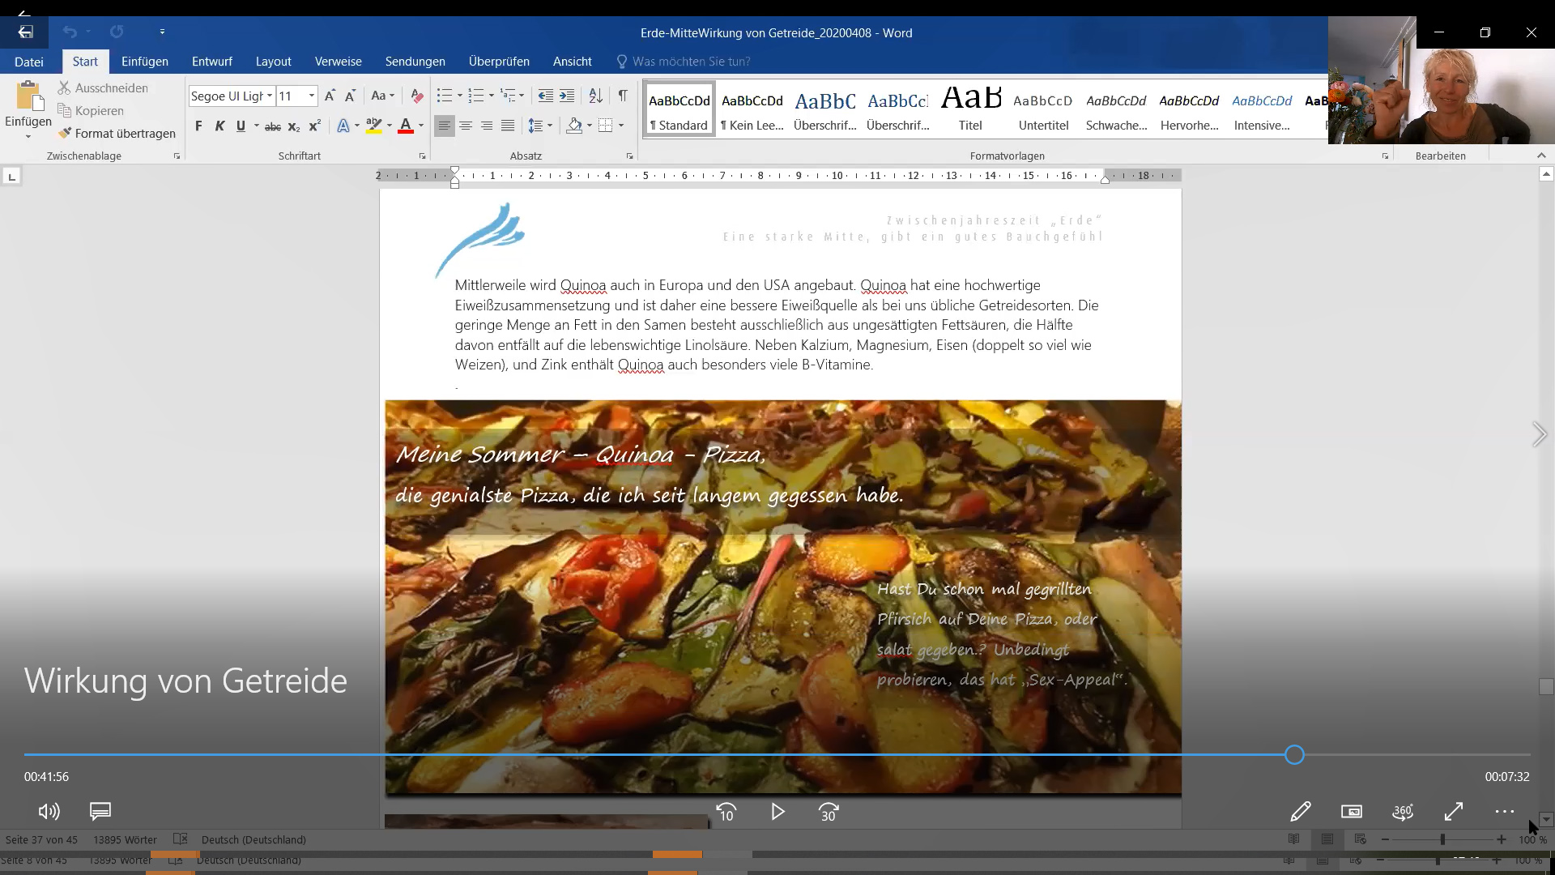Click Format übertragen button
This screenshot has width=1555, height=875.
pyautogui.click(x=117, y=133)
